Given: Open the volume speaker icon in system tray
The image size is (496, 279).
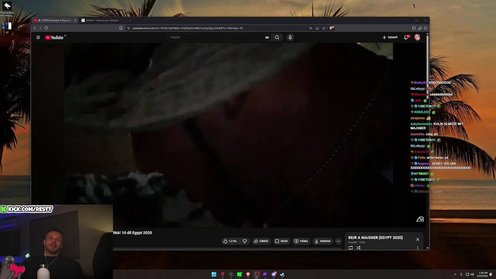Looking at the screenshot, I should [x=472, y=274].
